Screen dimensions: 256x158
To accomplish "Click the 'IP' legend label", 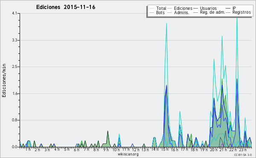I will tap(234, 8).
